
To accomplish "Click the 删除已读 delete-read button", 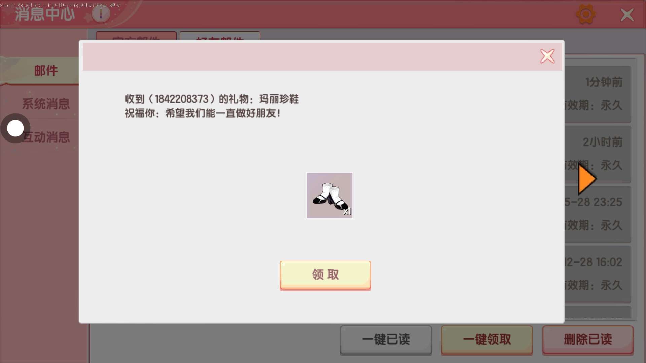I will point(588,339).
